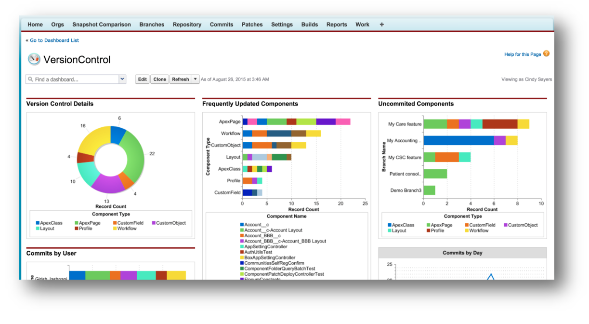Click the VersionControl dashboard gauge icon

pyautogui.click(x=34, y=59)
